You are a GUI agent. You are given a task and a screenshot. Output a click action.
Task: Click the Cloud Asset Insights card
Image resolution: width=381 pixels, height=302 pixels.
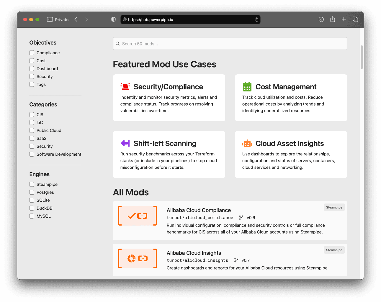(291, 154)
